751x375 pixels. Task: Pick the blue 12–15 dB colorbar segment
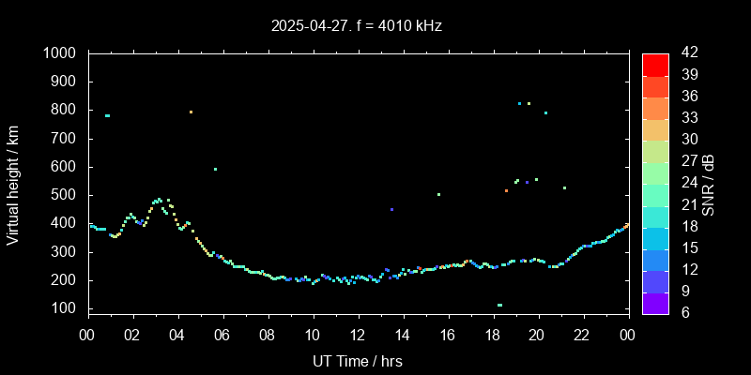coord(655,259)
